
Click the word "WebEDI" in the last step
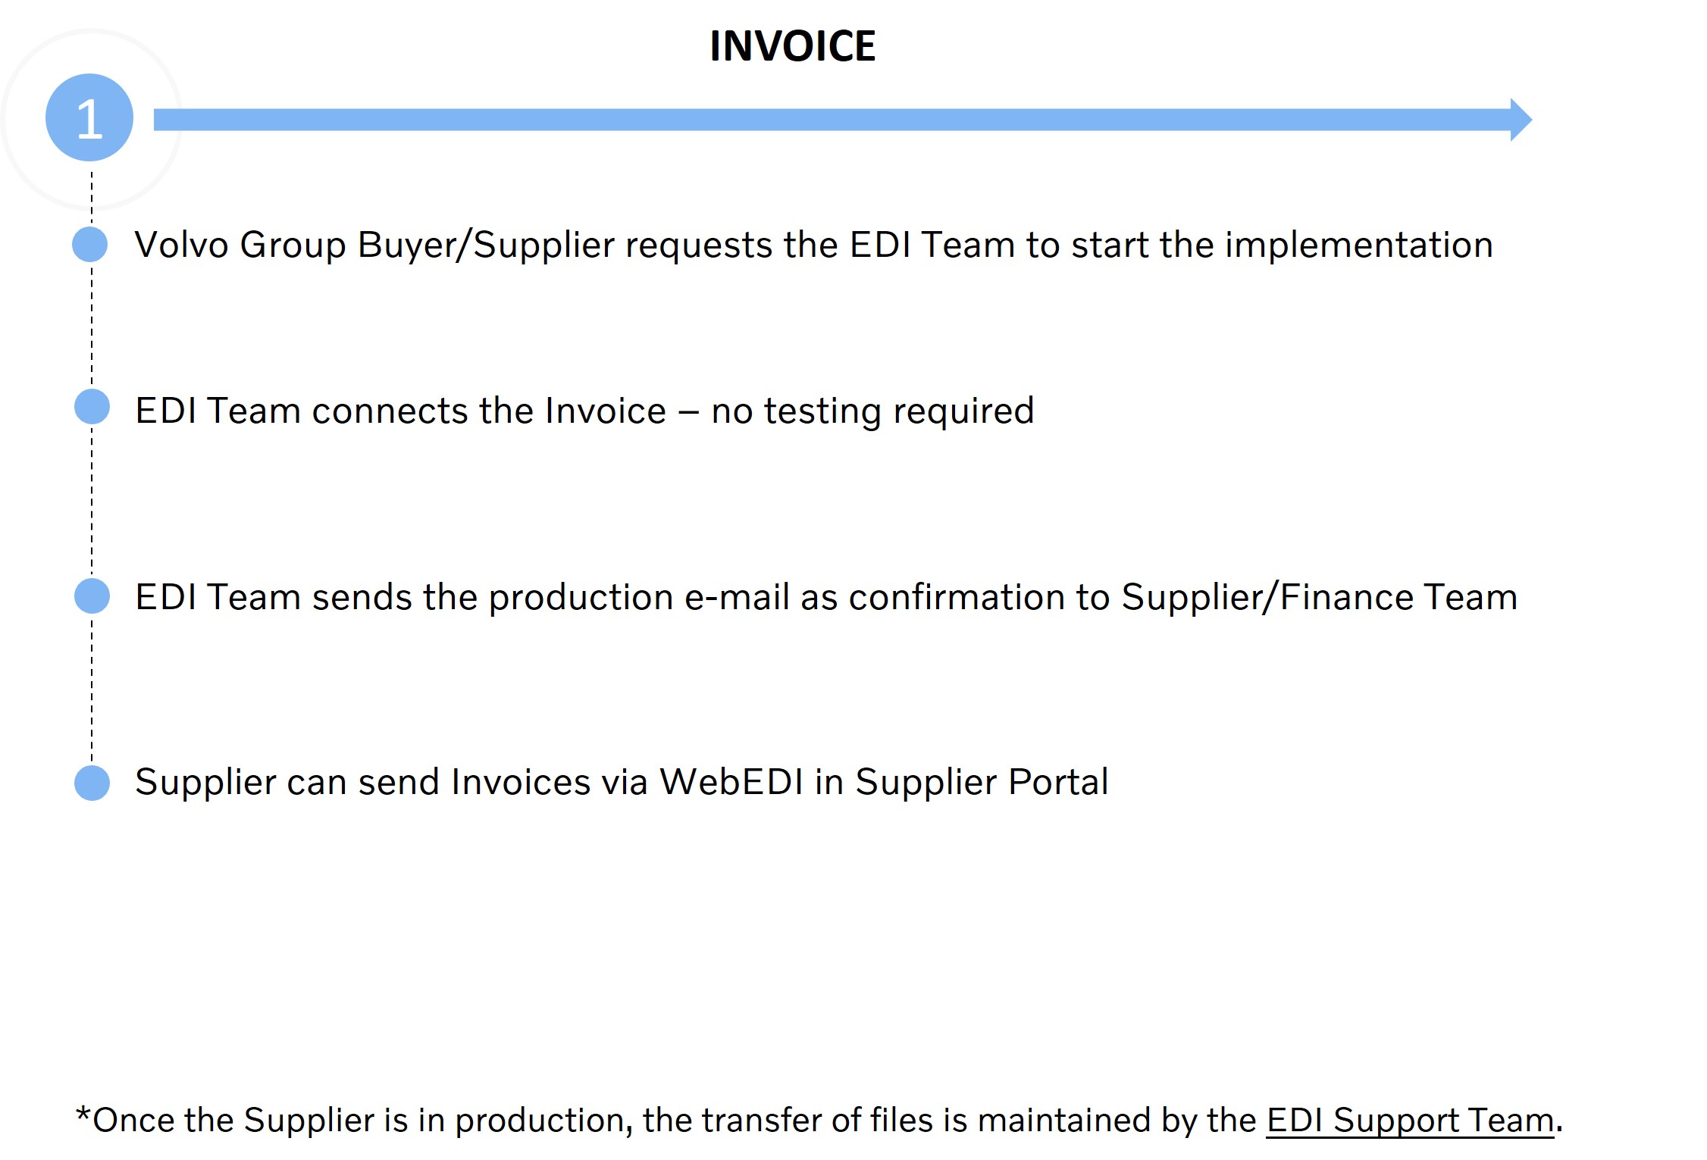coord(731,782)
